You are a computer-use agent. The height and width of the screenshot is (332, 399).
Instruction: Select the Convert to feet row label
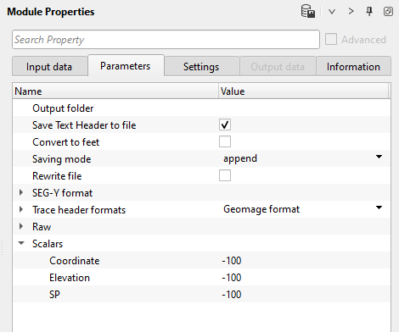pos(66,142)
